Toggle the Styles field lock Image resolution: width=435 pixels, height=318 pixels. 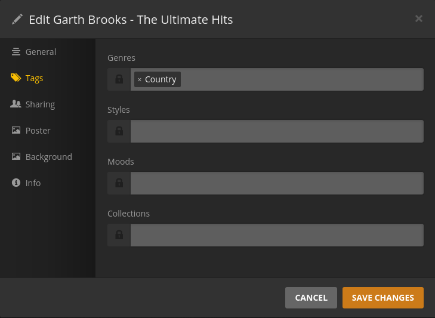point(119,131)
